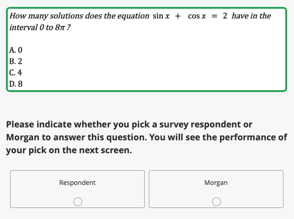Screen dimensions: 294x219
Task: Click the "Respondent" label in the choice box
Action: tap(77, 183)
